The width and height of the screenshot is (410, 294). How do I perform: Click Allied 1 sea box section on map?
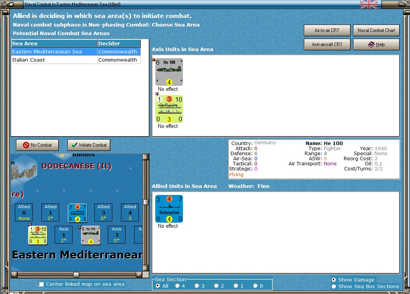(50, 213)
